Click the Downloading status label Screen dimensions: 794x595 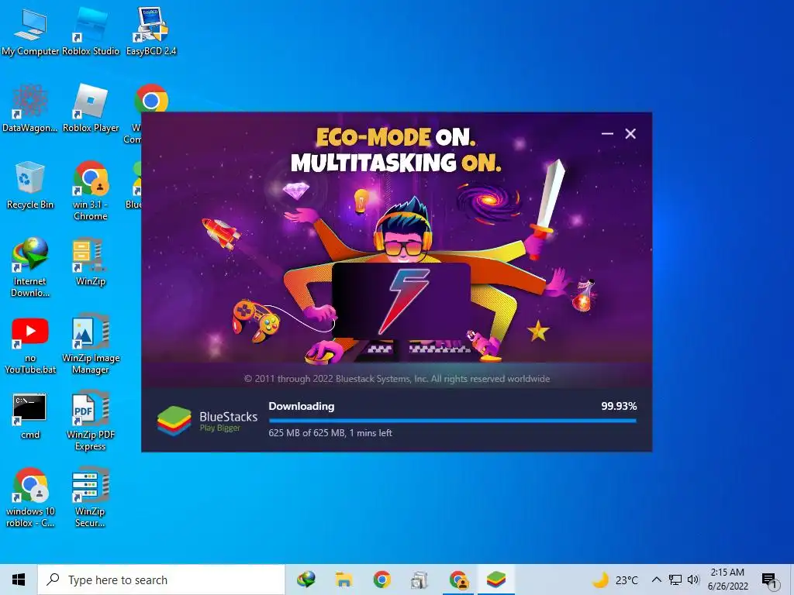(302, 406)
